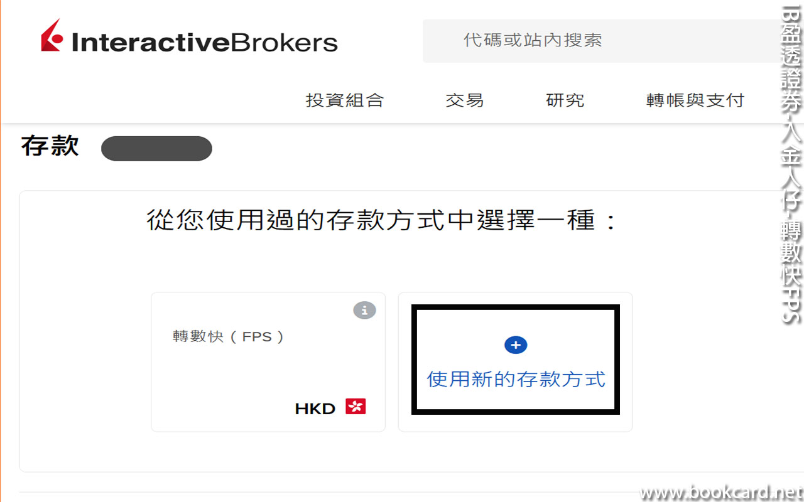Click the 存款 page heading
Viewport: 804px width, 502px height.
click(x=50, y=146)
